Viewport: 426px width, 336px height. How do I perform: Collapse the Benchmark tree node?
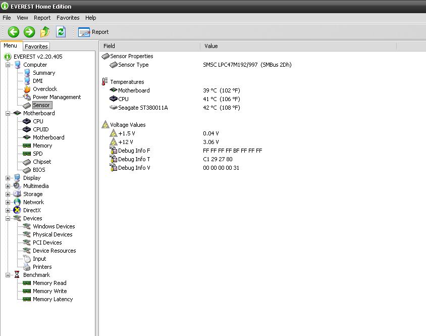click(x=8, y=275)
